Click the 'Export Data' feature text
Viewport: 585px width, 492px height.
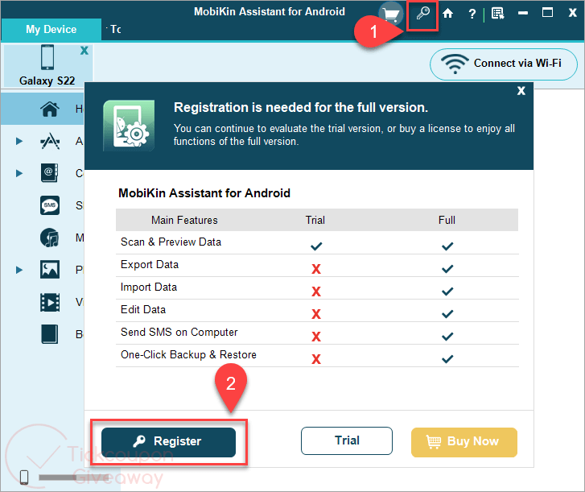click(x=150, y=265)
